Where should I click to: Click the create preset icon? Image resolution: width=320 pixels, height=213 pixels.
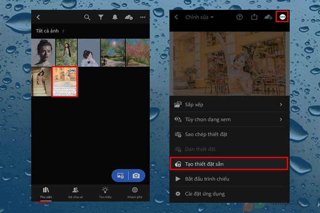click(x=178, y=164)
